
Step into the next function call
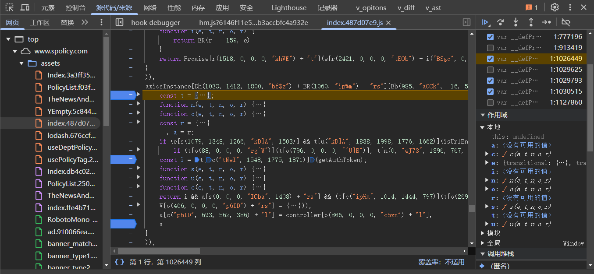516,22
